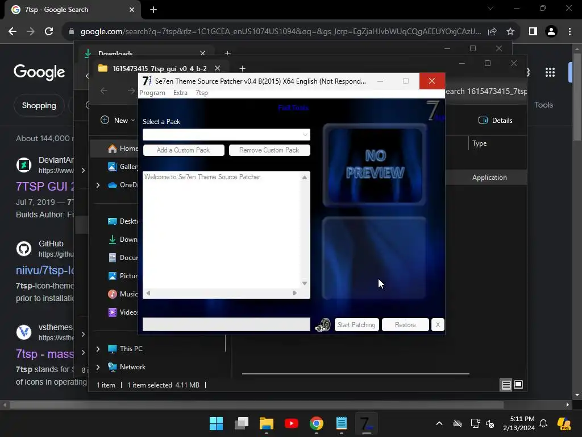
Task: Click the log box scroll right arrow
Action: (295, 293)
